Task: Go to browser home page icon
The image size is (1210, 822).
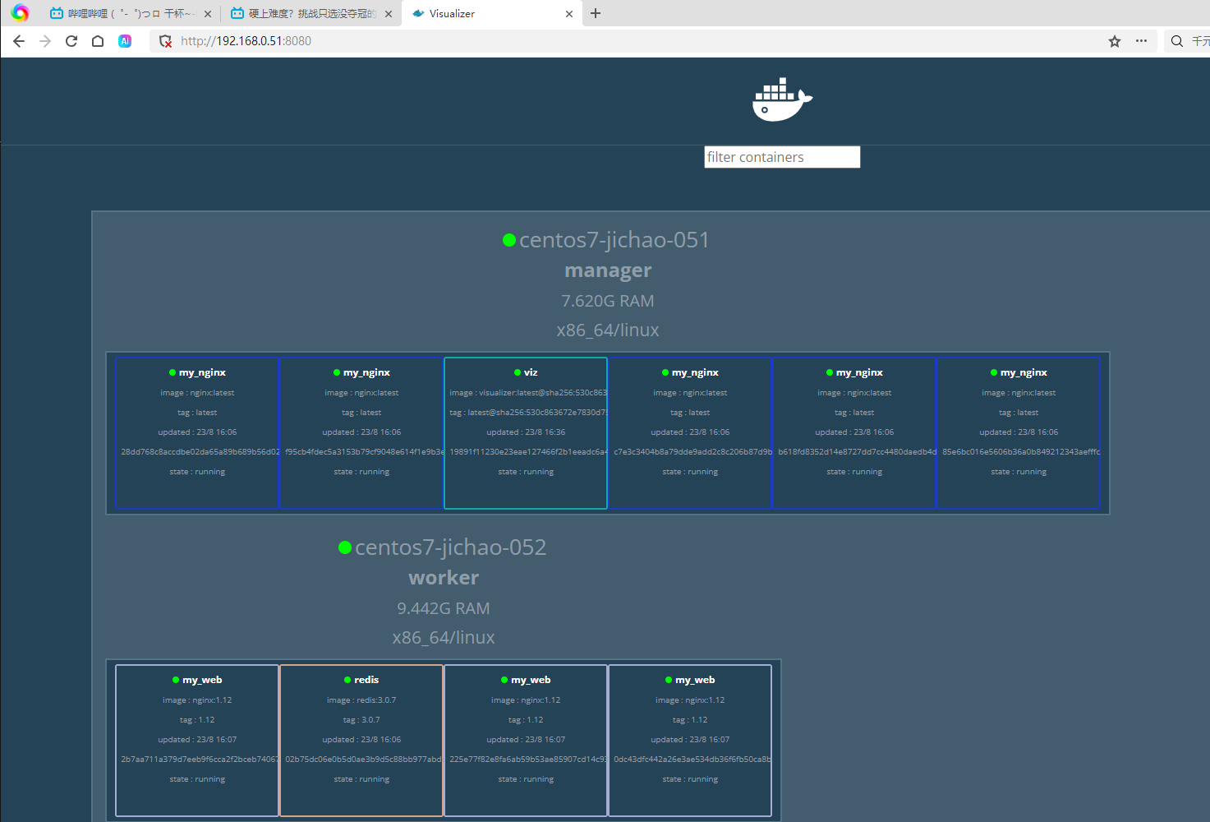Action: pos(98,41)
